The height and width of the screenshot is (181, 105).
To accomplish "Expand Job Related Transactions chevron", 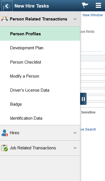I will 75,148.
